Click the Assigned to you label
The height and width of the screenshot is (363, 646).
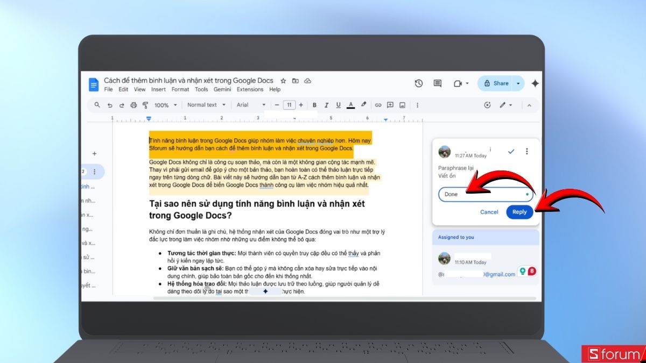pyautogui.click(x=456, y=237)
